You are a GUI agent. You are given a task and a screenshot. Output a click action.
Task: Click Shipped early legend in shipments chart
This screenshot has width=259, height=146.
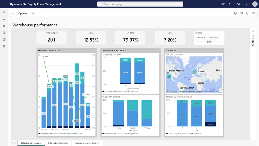pyautogui.click(x=44, y=134)
